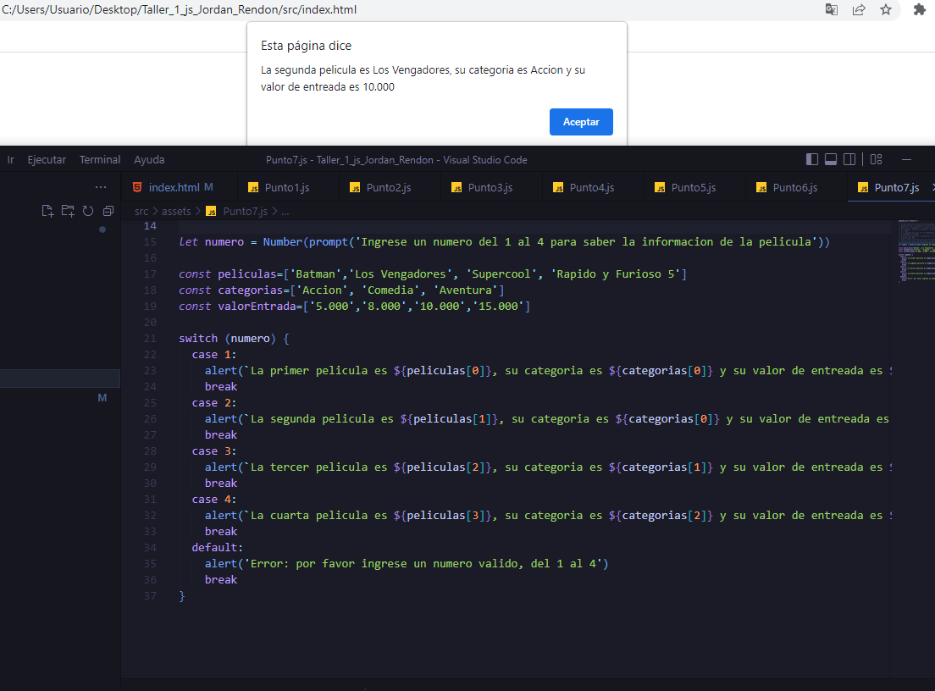Open the customize layout icon

(x=876, y=159)
